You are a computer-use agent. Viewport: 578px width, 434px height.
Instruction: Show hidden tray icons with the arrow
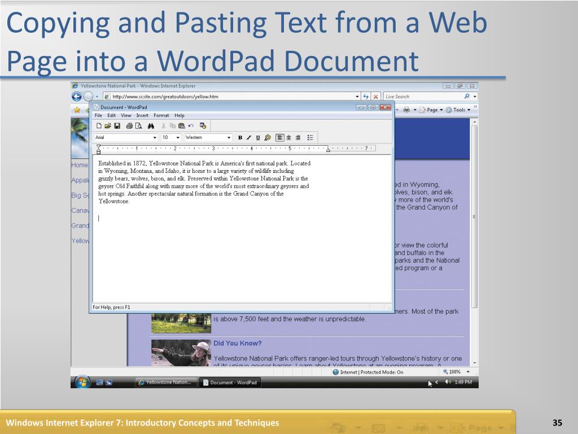437,382
